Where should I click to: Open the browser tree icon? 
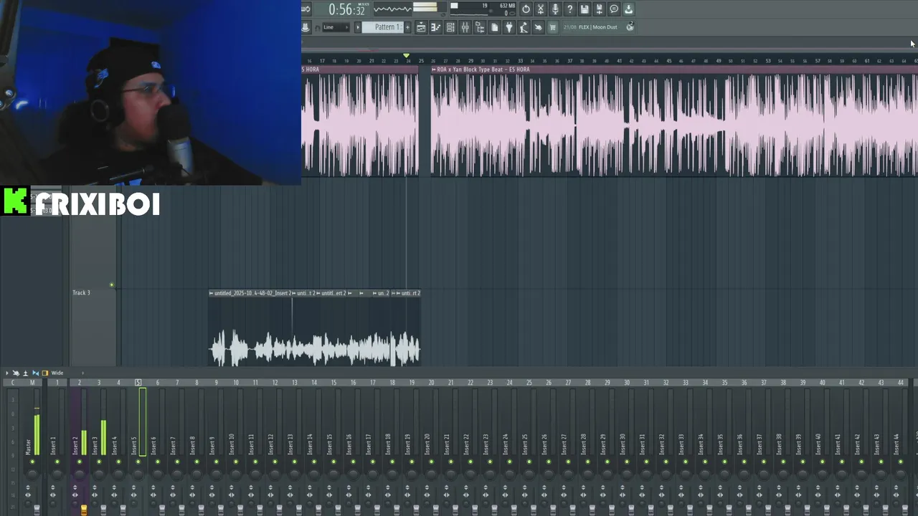(480, 27)
